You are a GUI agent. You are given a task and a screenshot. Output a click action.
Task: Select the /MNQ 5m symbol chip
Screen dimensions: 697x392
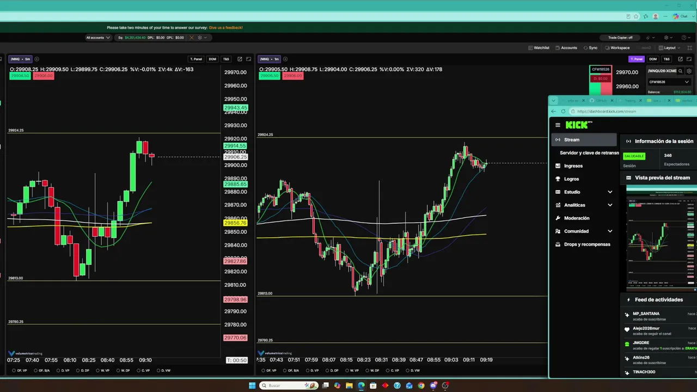point(21,59)
